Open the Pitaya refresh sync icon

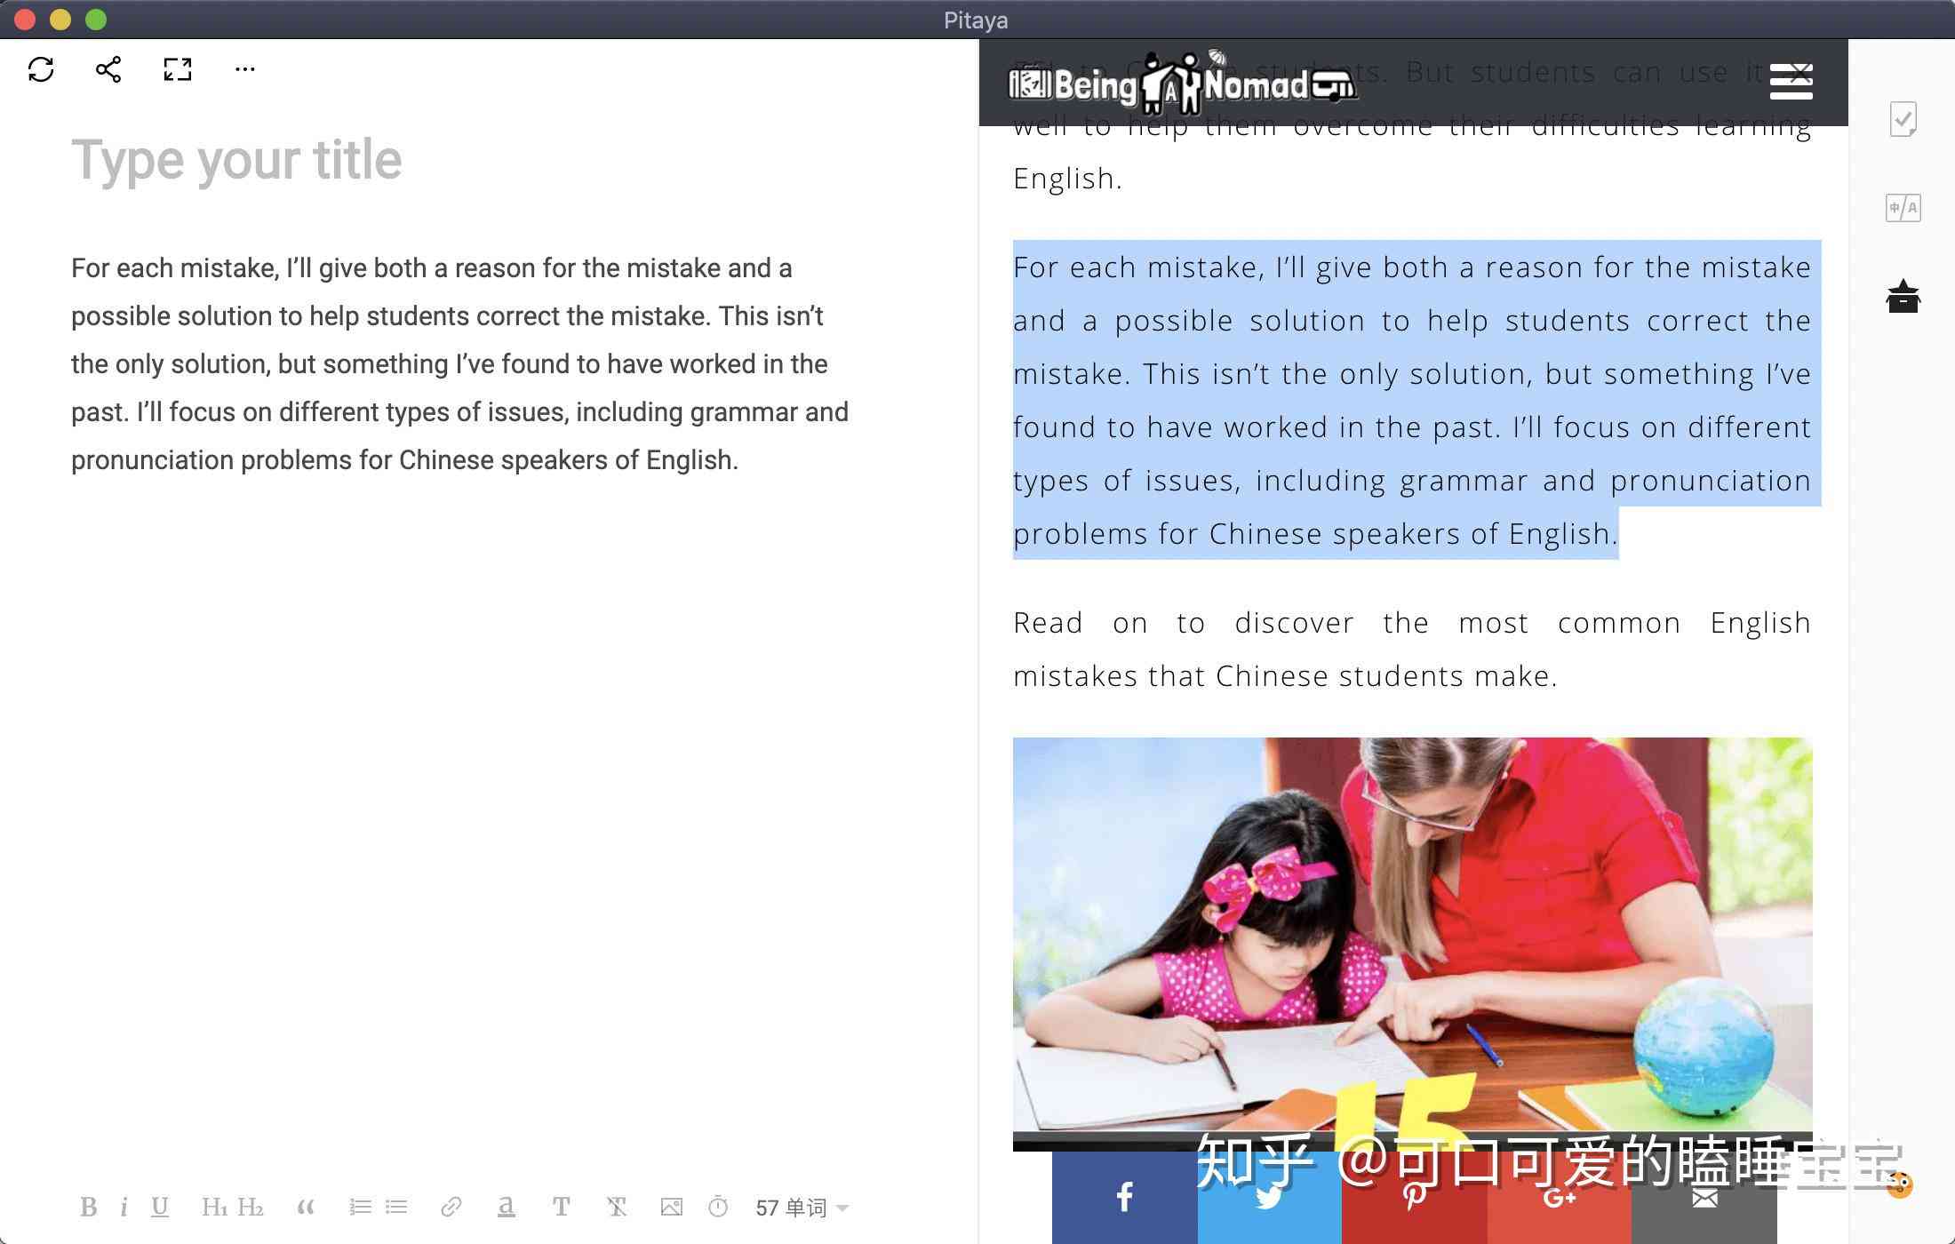(x=42, y=68)
